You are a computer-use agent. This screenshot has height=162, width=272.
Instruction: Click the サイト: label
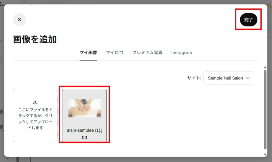tap(194, 78)
